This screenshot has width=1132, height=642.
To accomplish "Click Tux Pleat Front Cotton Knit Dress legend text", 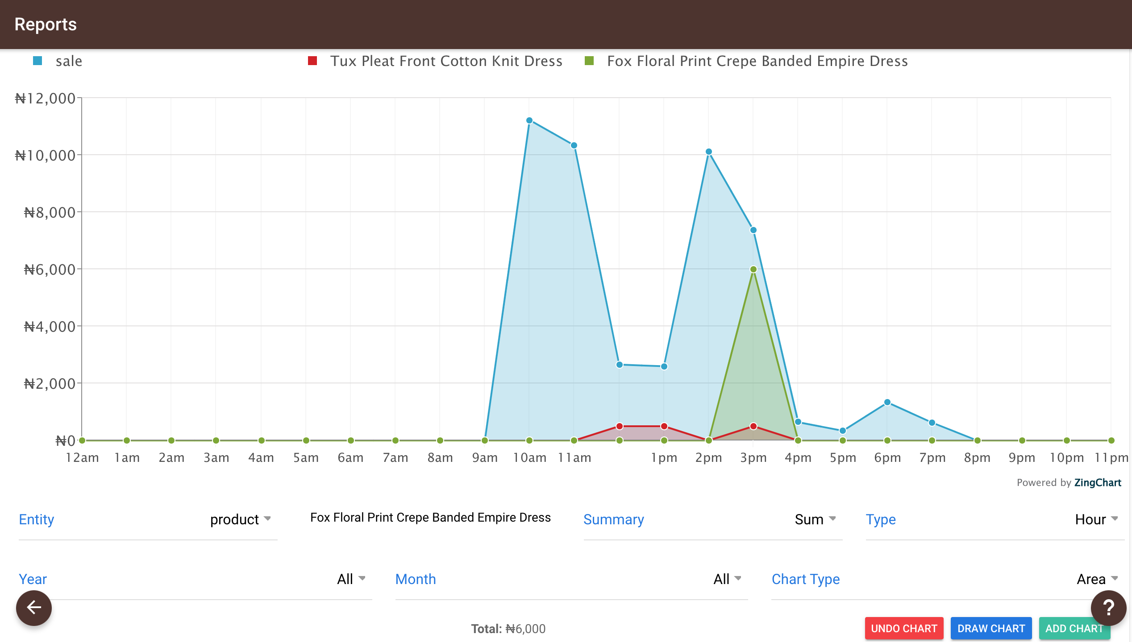I will tap(446, 61).
